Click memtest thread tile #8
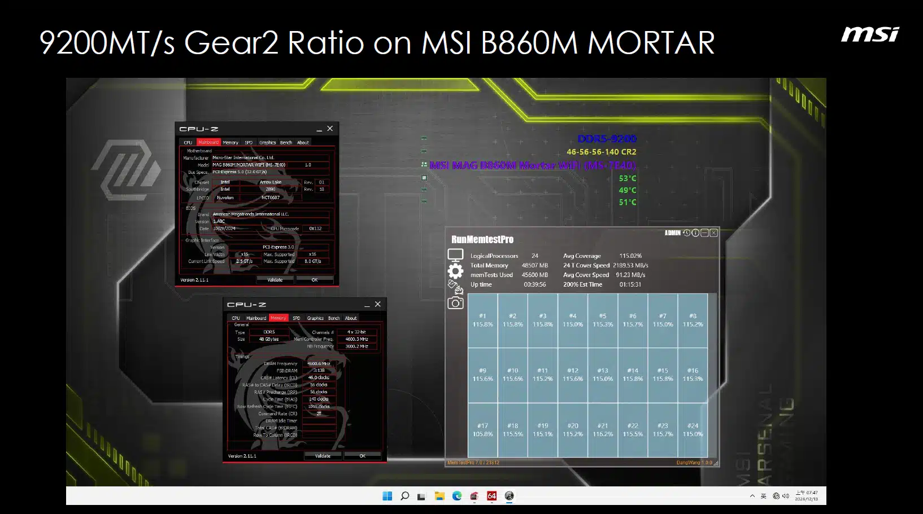Image resolution: width=923 pixels, height=514 pixels. (x=693, y=320)
